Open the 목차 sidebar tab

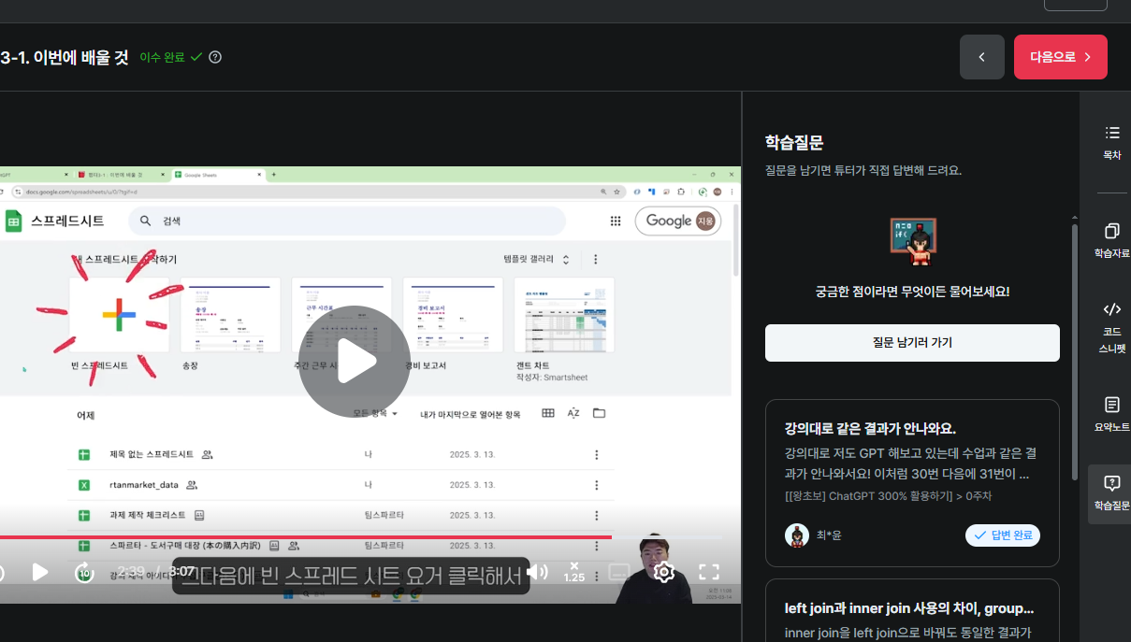click(1111, 143)
